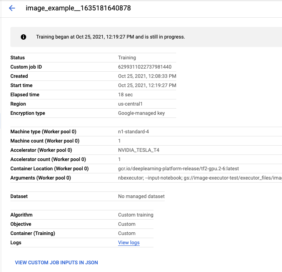
Task: Click the Created timestamp value
Action: [x=147, y=76]
